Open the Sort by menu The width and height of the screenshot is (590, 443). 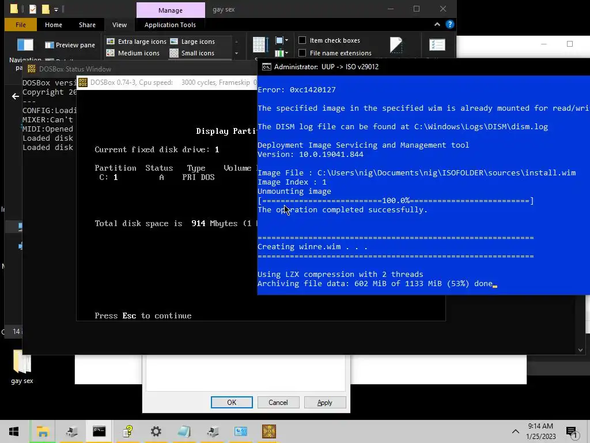click(x=260, y=45)
